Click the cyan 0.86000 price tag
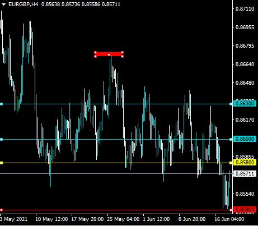Image resolution: width=258 pixels, height=226 pixels. coord(245,139)
